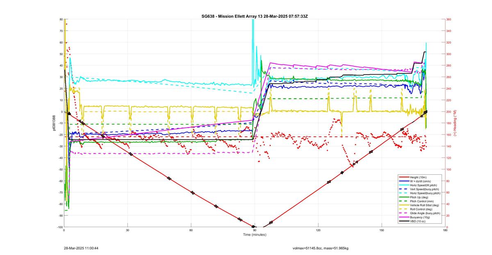The width and height of the screenshot is (492, 255).
Task: Click the time axis tick label "180"
Action: pyautogui.click(x=445, y=230)
